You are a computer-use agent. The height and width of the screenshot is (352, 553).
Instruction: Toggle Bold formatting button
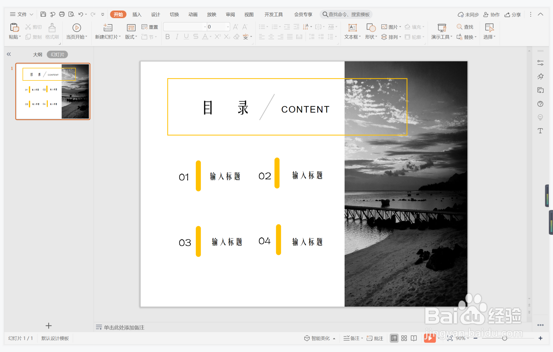click(x=168, y=37)
